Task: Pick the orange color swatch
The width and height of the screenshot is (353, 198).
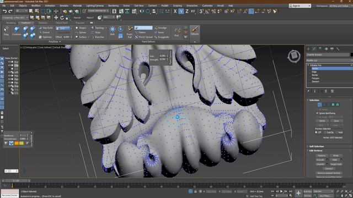Action: tap(17, 143)
